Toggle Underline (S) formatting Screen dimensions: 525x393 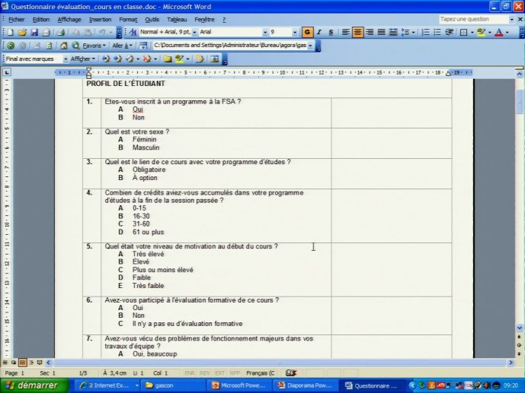click(331, 33)
